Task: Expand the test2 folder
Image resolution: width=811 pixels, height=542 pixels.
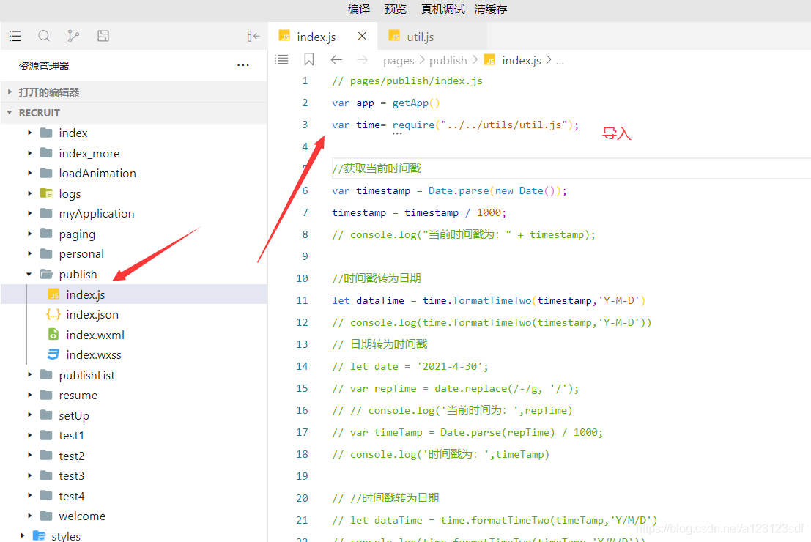Action: pos(30,456)
